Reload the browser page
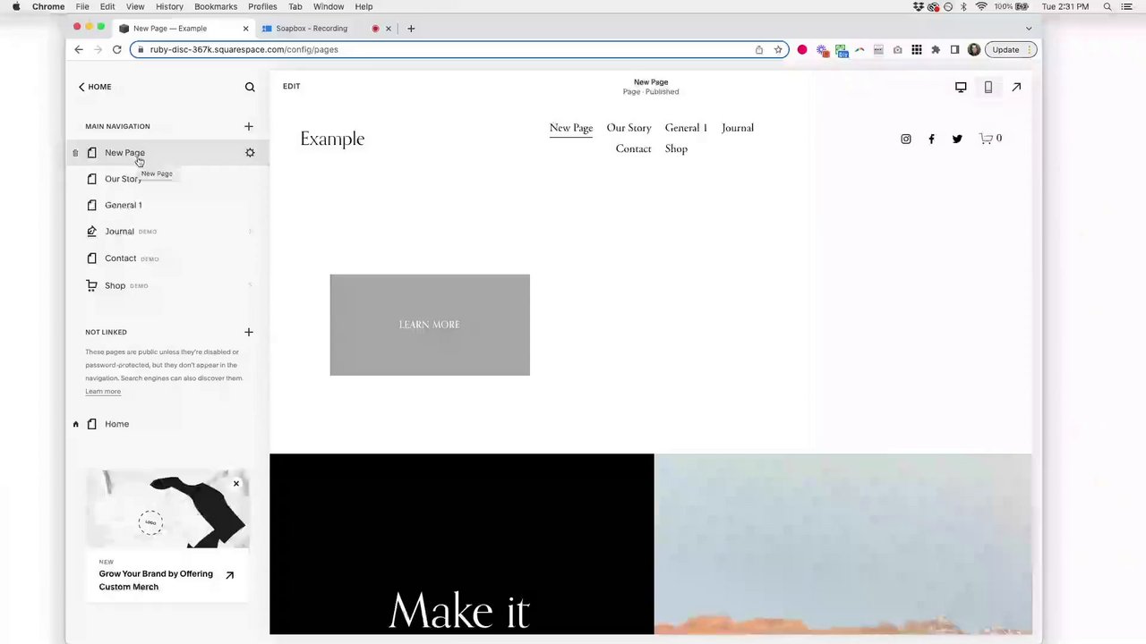Viewport: 1146px width, 644px height. (116, 49)
